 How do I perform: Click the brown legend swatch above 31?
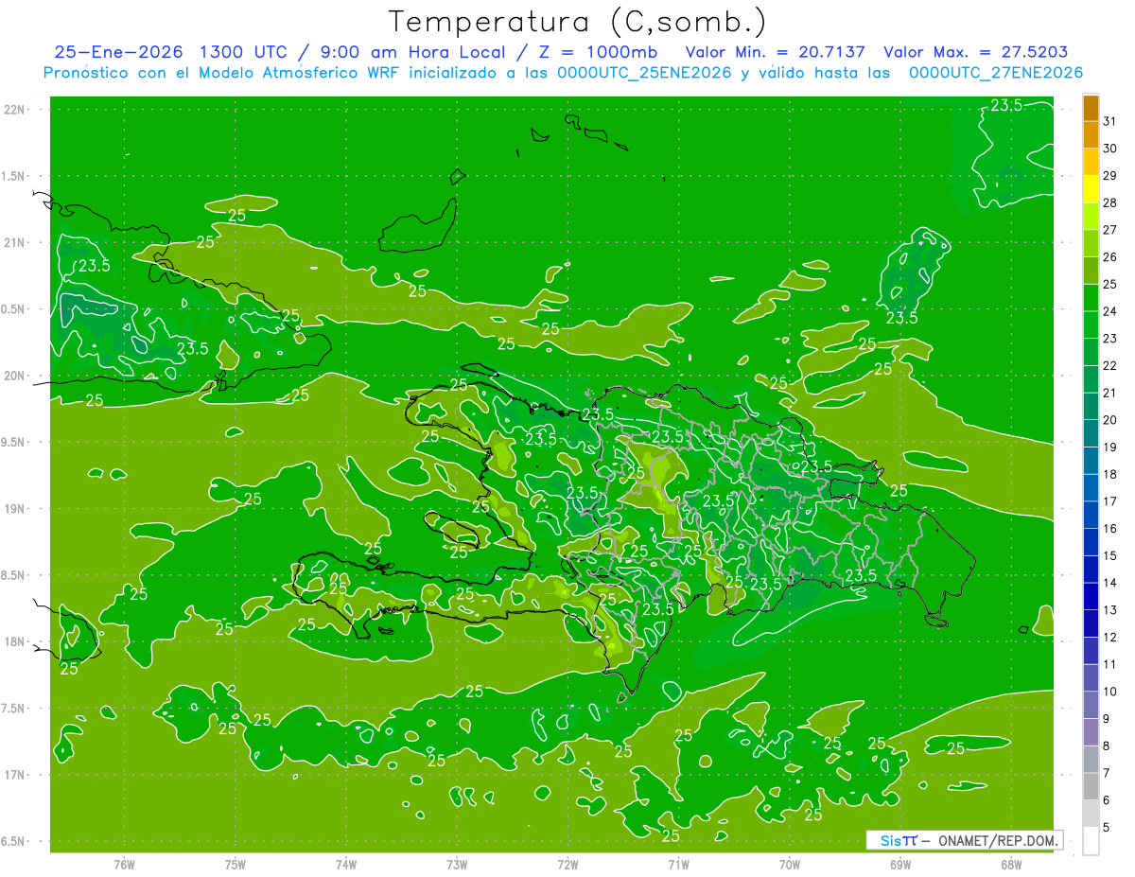[x=1091, y=108]
